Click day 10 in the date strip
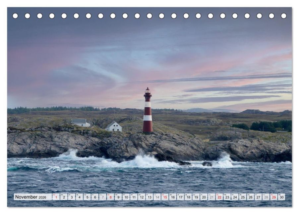 (126, 197)
